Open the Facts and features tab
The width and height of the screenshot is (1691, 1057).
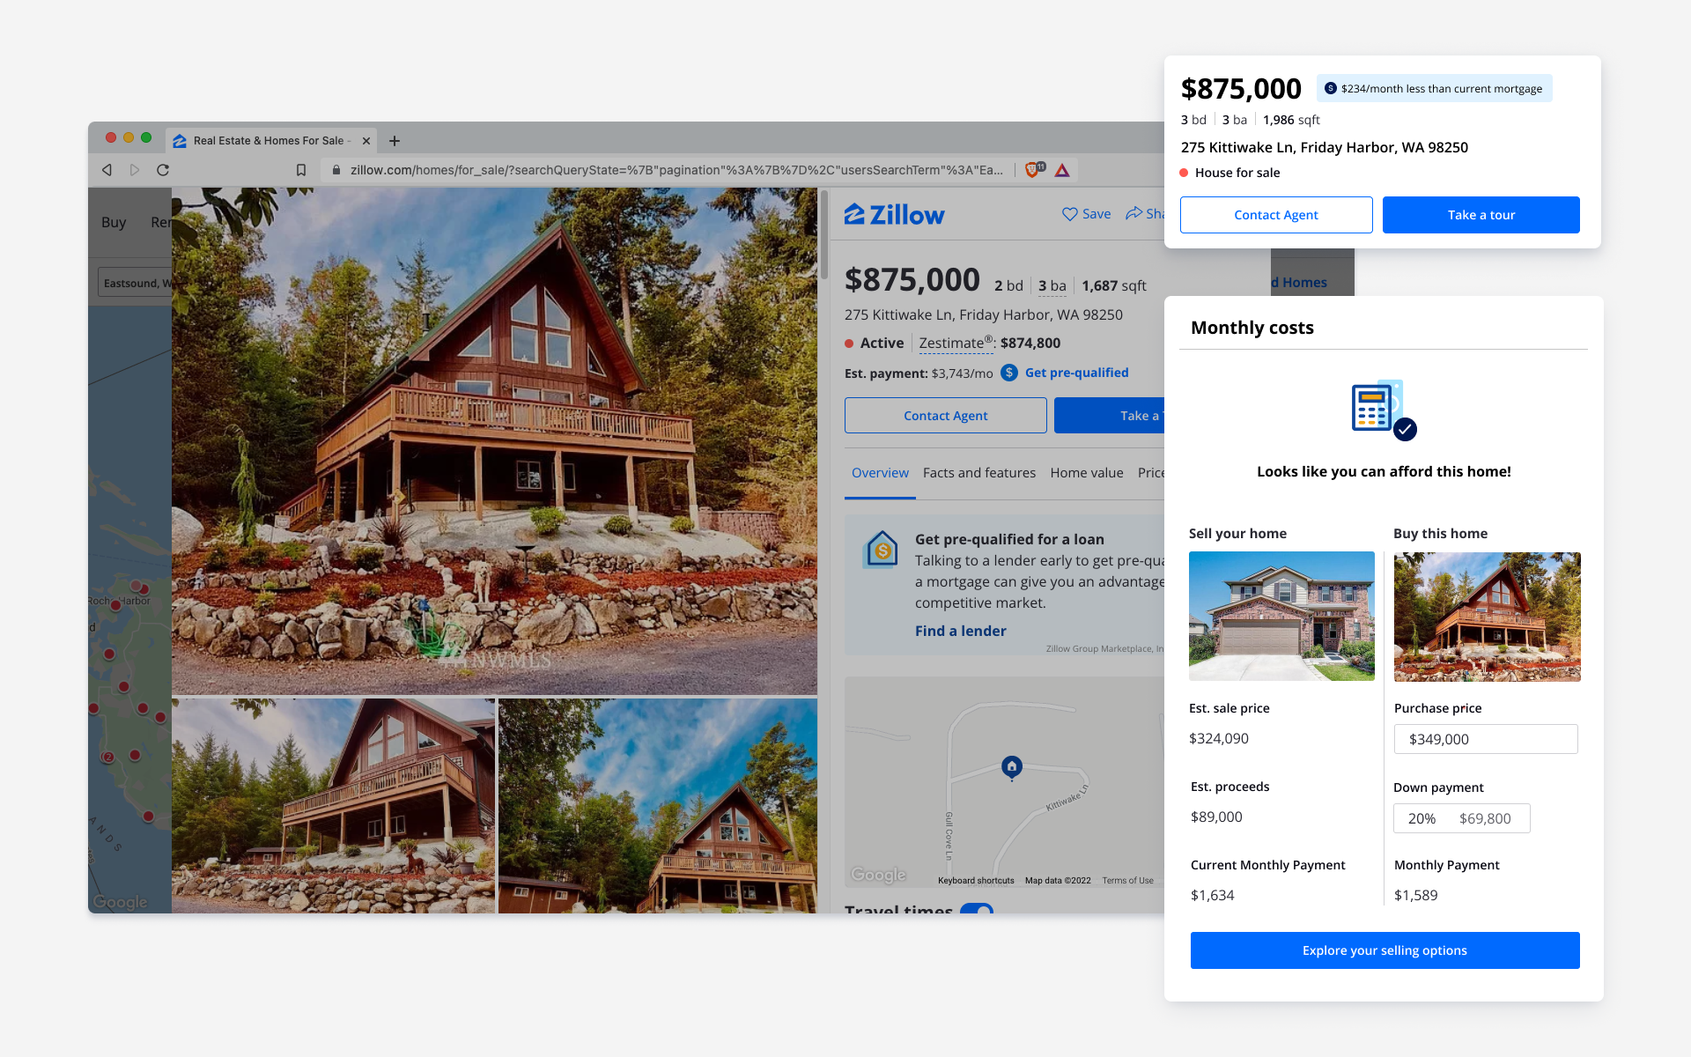(x=979, y=473)
